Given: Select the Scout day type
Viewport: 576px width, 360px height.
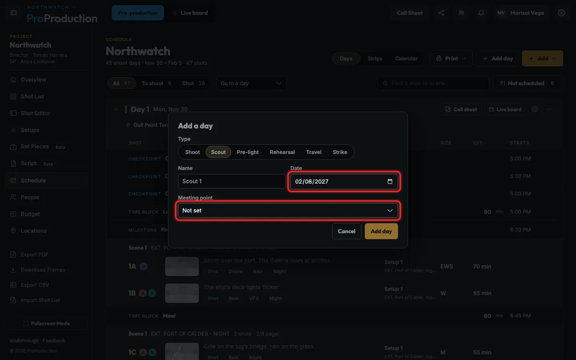Looking at the screenshot, I should 218,152.
